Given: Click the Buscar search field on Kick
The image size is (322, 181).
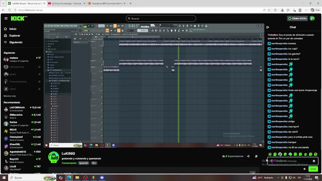Looking at the screenshot, I should pos(161,18).
